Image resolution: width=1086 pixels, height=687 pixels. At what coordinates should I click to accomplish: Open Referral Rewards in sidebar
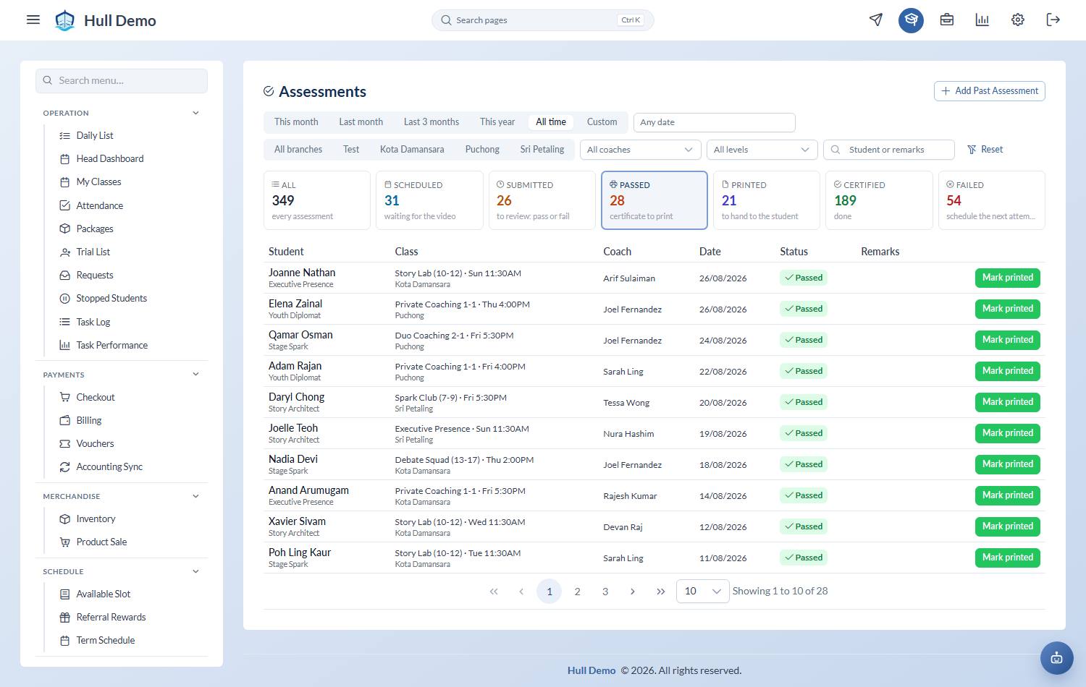tap(111, 617)
